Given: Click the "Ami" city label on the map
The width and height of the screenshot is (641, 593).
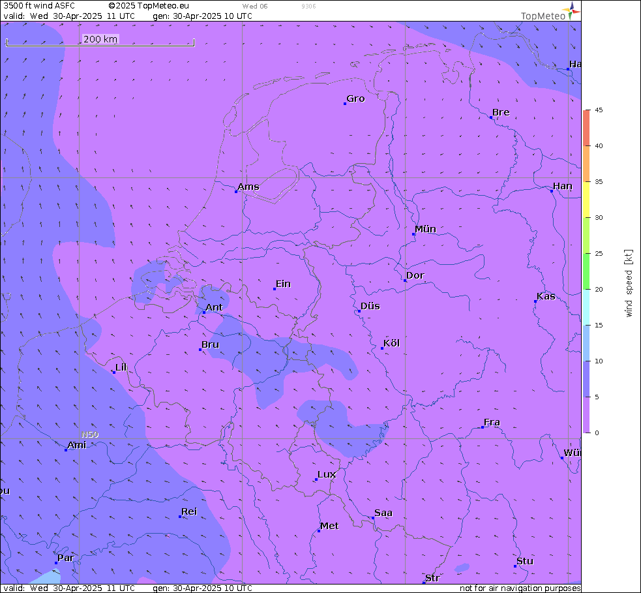Looking at the screenshot, I should pyautogui.click(x=77, y=445).
